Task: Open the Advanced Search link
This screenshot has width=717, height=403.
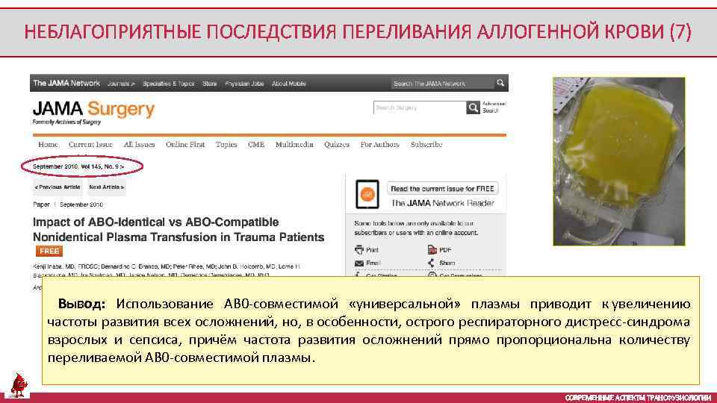Action: point(494,107)
